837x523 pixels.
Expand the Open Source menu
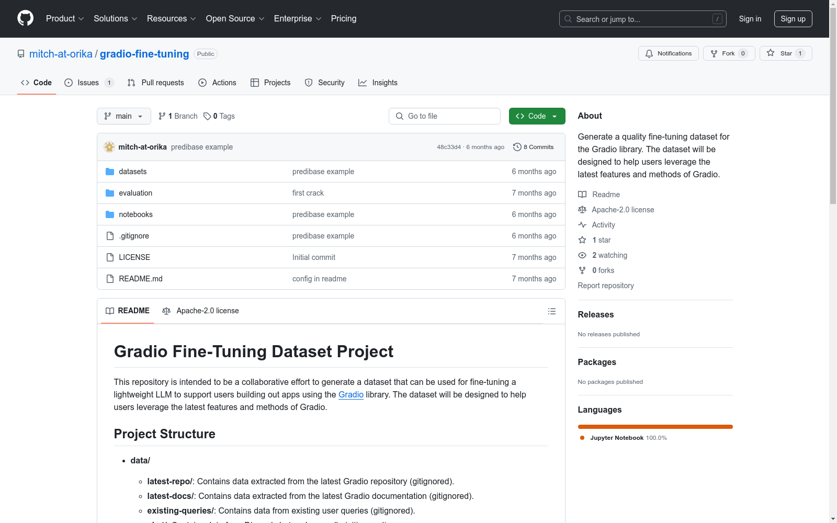[x=235, y=19]
